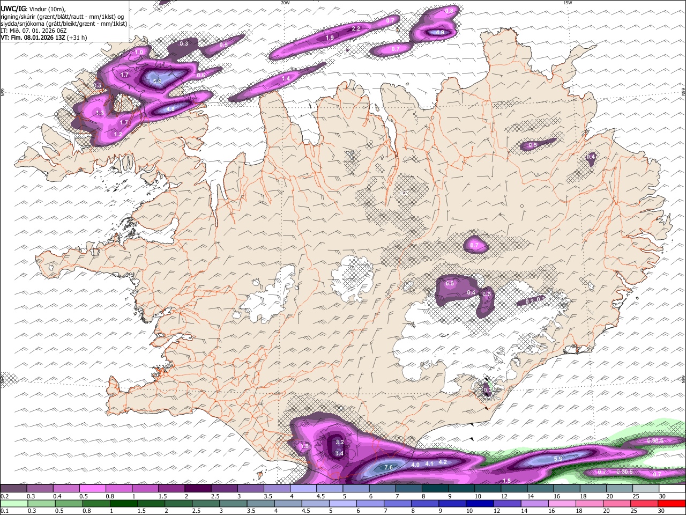Image resolution: width=686 pixels, height=515 pixels.
Task: Pick the dark teal 8 snow scale swatch
Action: tap(435, 489)
